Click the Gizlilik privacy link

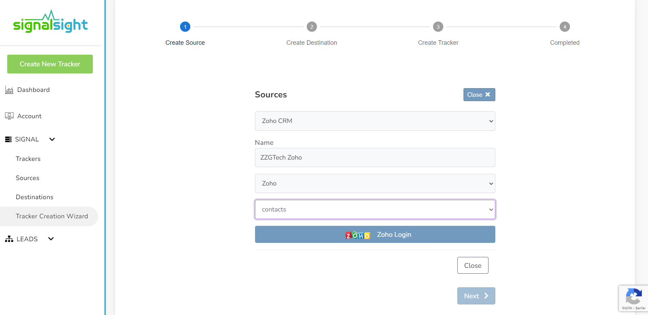pyautogui.click(x=627, y=308)
